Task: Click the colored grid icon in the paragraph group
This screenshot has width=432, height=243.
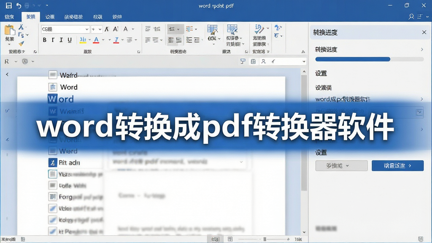Action: click(189, 29)
